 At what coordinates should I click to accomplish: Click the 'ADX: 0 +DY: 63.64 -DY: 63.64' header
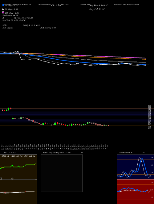pos(18,156)
